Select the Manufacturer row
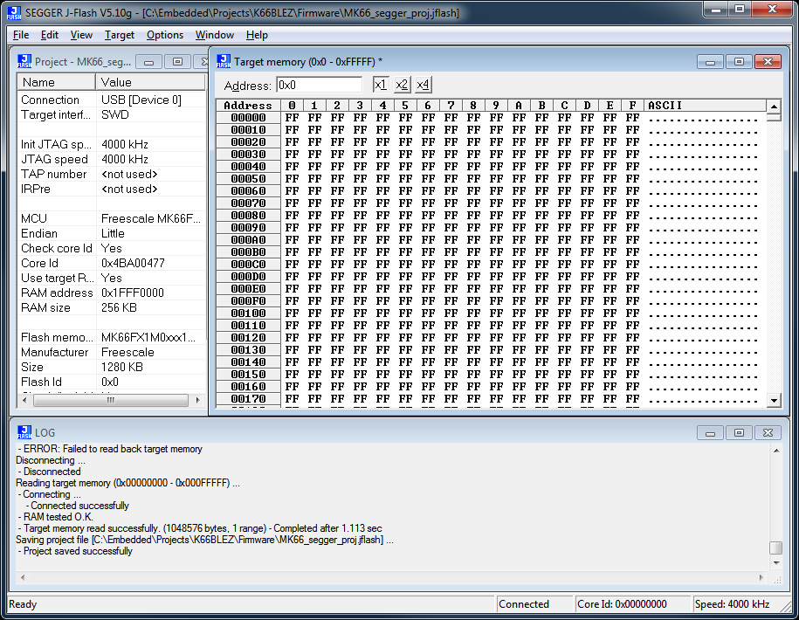The width and height of the screenshot is (799, 620). pos(112,352)
